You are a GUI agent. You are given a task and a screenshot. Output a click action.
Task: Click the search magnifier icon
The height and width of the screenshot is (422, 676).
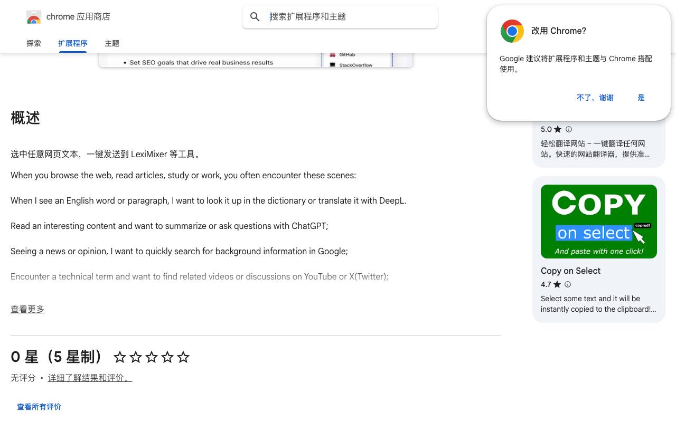tap(255, 17)
